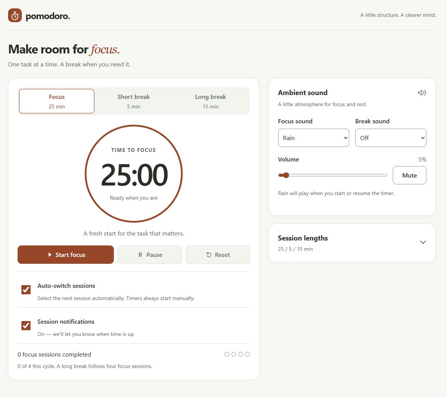Image resolution: width=447 pixels, height=397 pixels.
Task: Click '0 focus sessions completed' text
Action: [x=55, y=355]
